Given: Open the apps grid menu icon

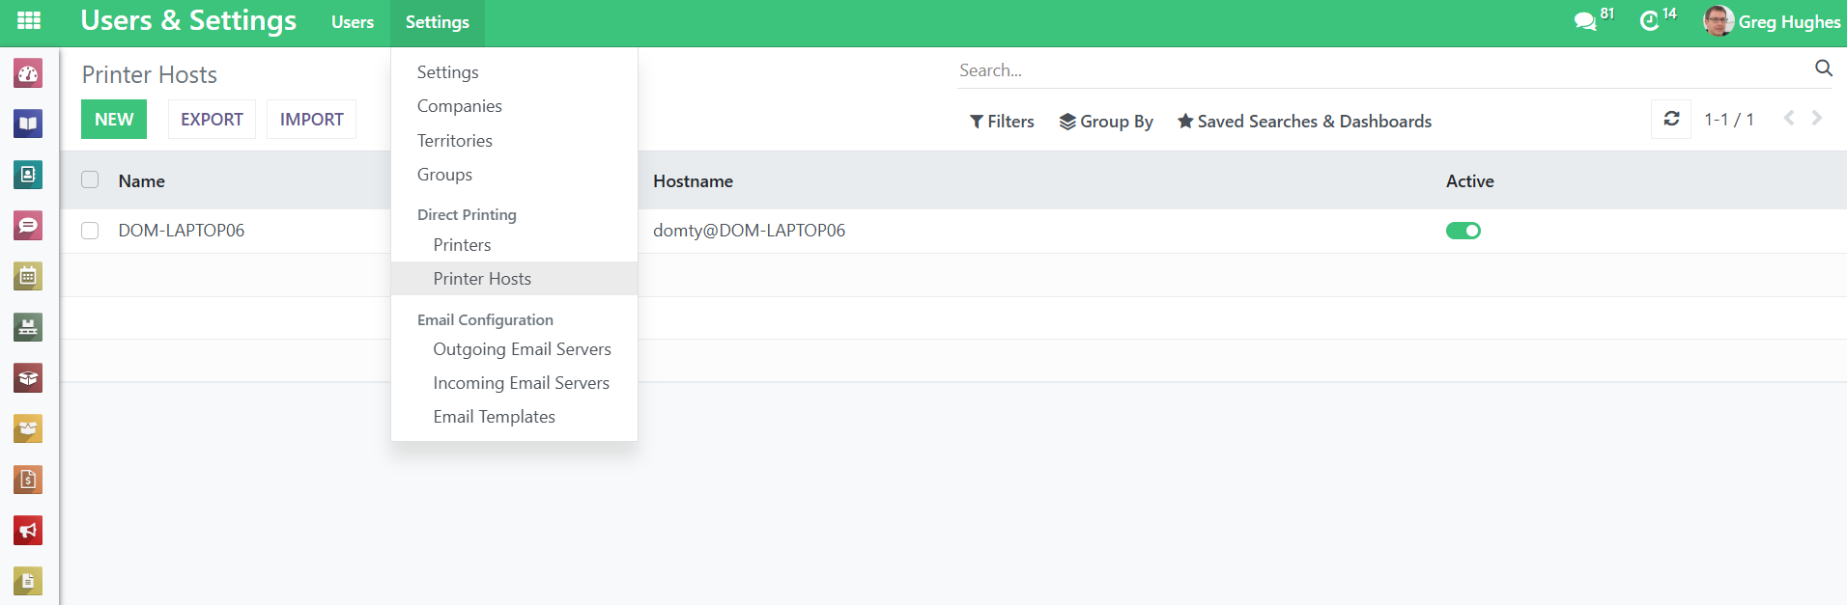Looking at the screenshot, I should (29, 20).
